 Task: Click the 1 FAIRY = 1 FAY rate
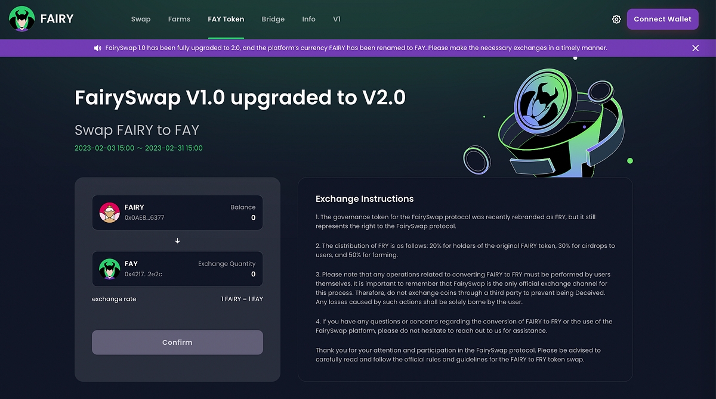click(x=242, y=299)
